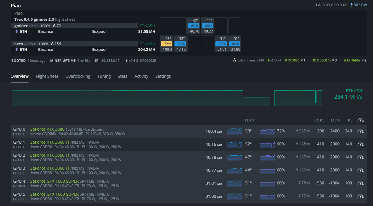View the Activity tab
Viewport: 373px width, 206px height.
[x=141, y=76]
